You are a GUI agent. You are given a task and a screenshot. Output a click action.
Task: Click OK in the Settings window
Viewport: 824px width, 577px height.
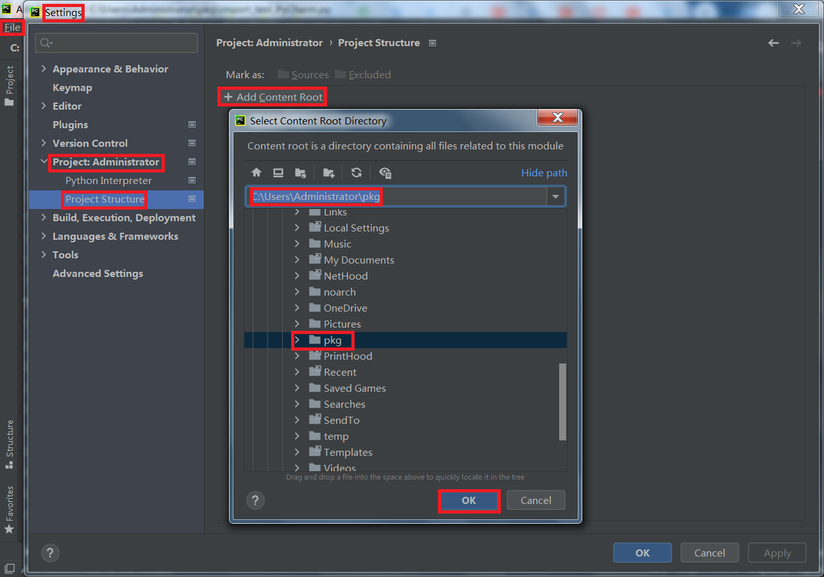pos(643,553)
